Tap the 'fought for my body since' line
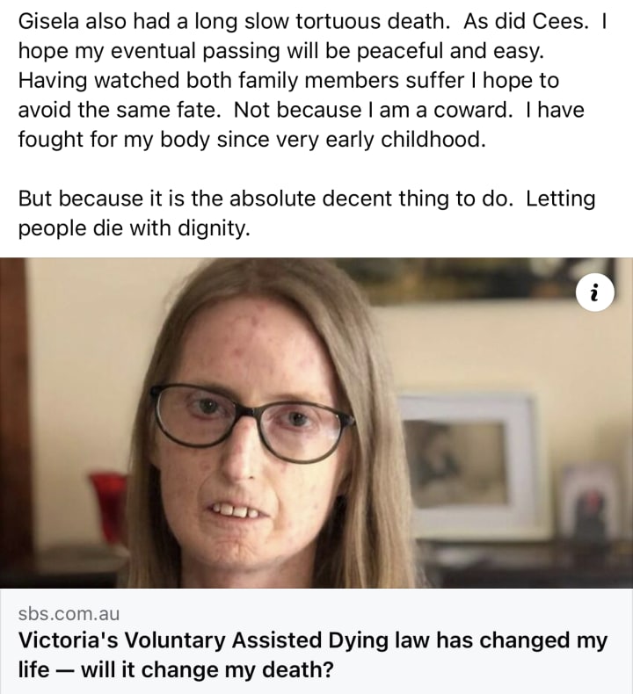The width and height of the screenshot is (633, 694). tap(251, 140)
